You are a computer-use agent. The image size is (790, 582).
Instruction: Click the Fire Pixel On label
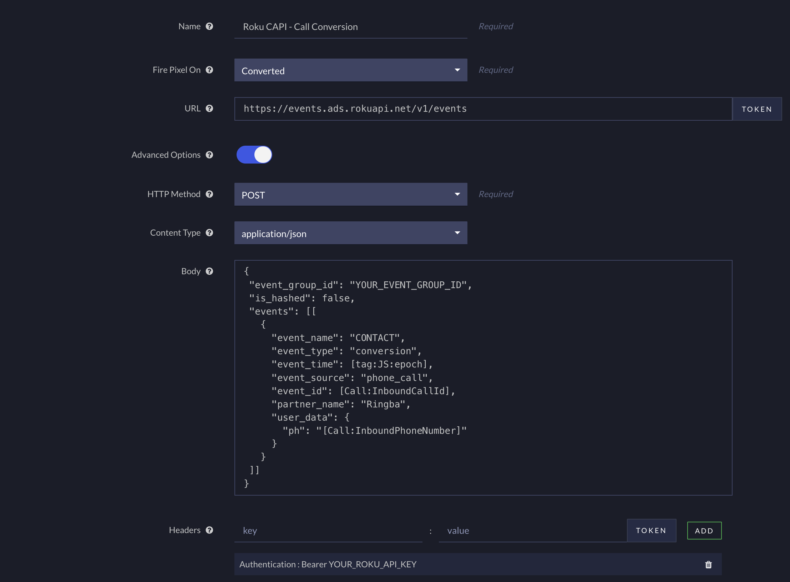(x=177, y=70)
